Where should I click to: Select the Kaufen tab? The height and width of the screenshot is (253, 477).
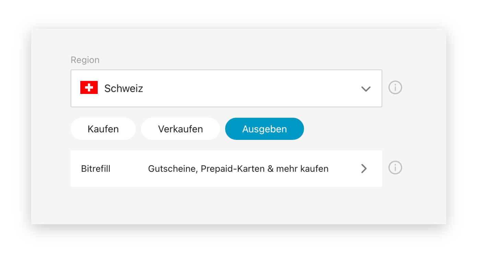(x=103, y=129)
